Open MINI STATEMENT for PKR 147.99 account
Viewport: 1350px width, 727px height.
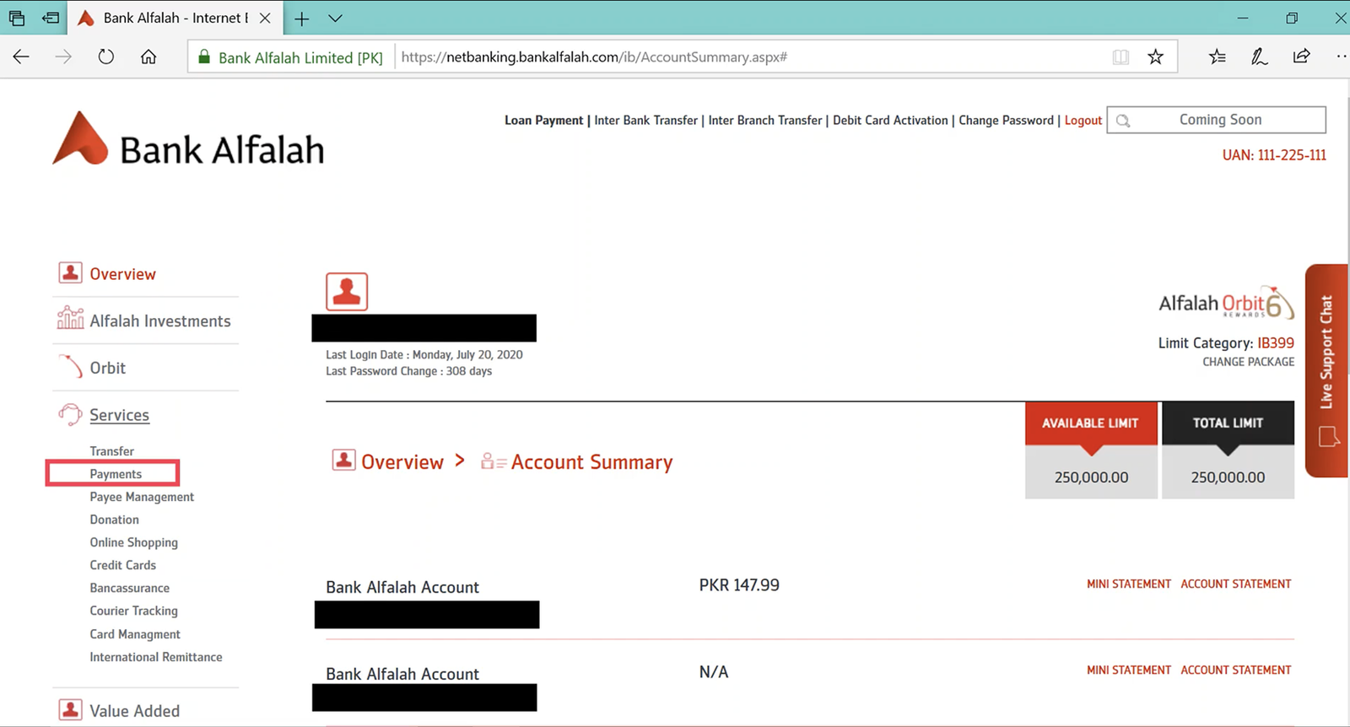point(1129,584)
